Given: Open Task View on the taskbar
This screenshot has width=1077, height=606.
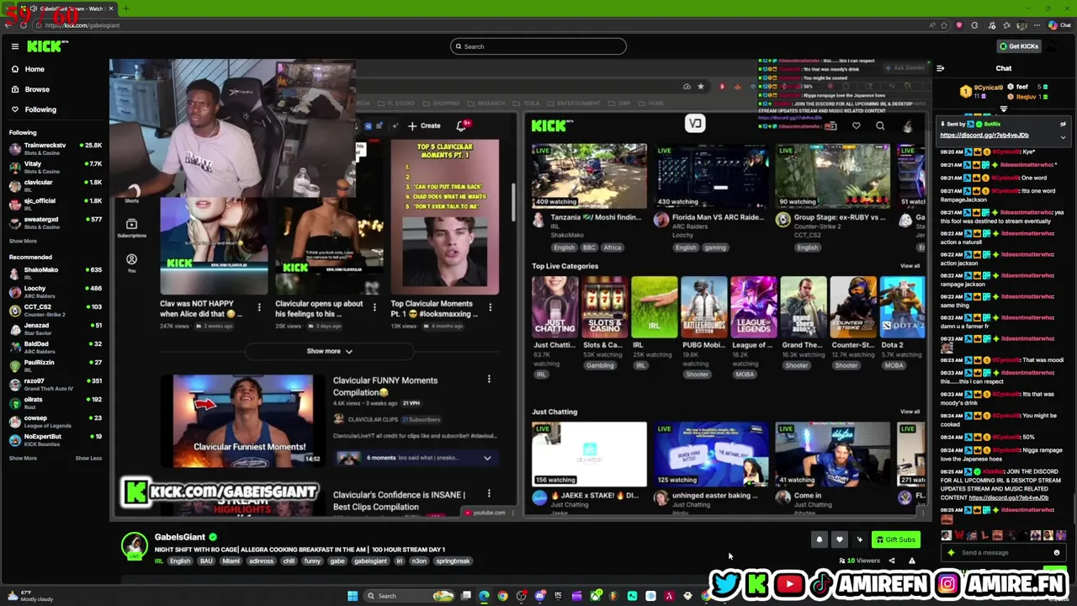Looking at the screenshot, I should (x=465, y=596).
